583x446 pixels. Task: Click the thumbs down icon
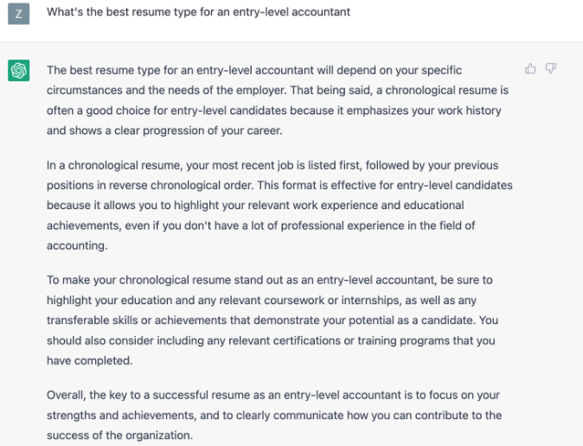pyautogui.click(x=550, y=68)
